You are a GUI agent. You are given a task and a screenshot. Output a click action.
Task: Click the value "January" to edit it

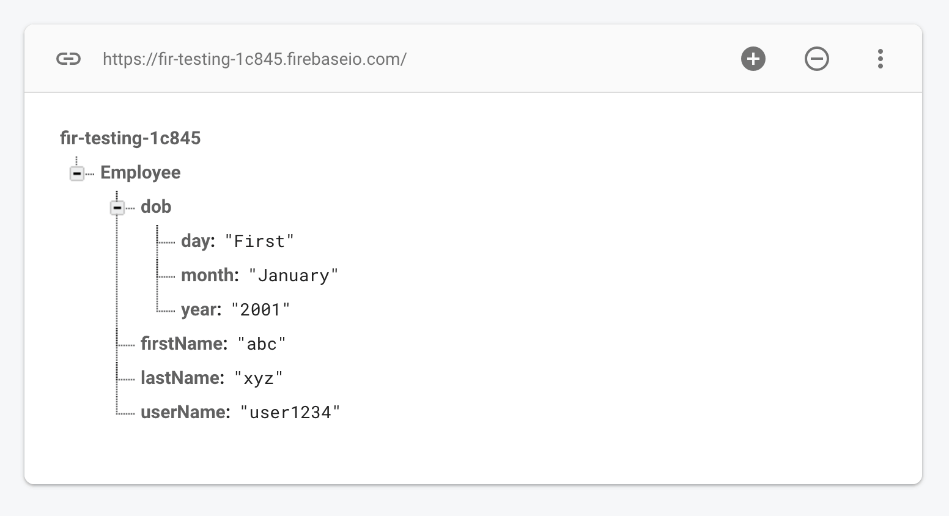click(x=293, y=275)
